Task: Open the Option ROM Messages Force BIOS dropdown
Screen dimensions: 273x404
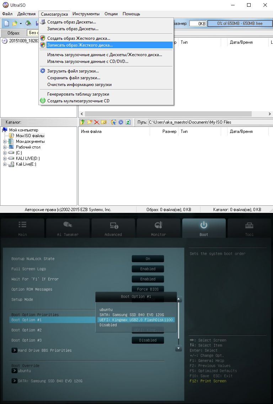Action: pos(148,289)
